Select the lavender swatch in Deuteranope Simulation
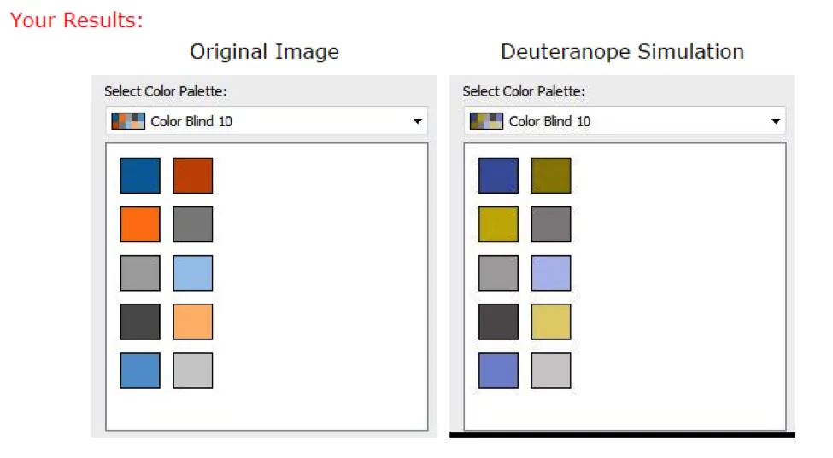Screen dimensions: 833x458 (550, 273)
